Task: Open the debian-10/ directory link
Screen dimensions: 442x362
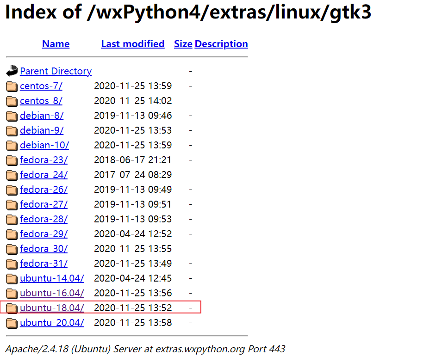Action: [44, 145]
